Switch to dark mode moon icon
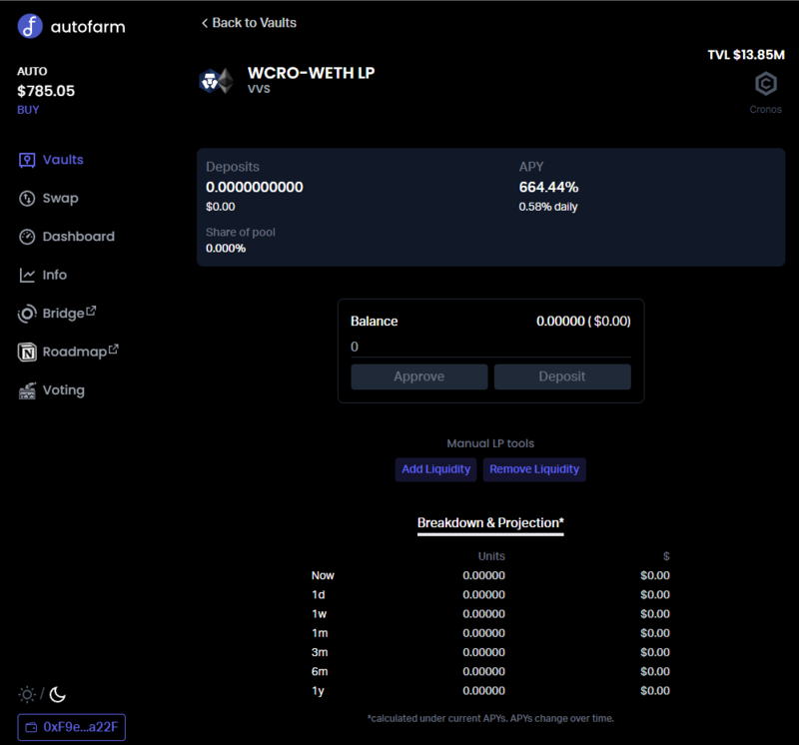799x745 pixels. click(58, 694)
